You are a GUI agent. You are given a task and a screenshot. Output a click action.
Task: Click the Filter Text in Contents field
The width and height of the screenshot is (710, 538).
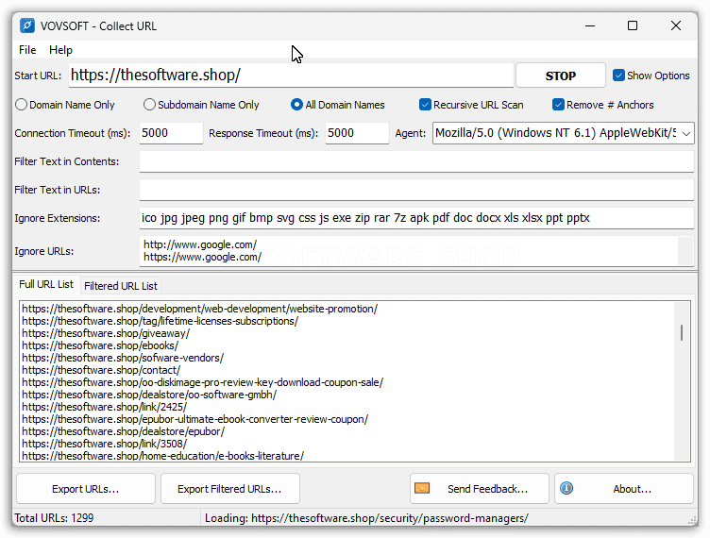(x=416, y=161)
